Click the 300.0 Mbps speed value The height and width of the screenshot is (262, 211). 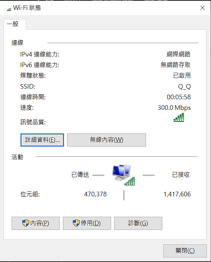174,108
